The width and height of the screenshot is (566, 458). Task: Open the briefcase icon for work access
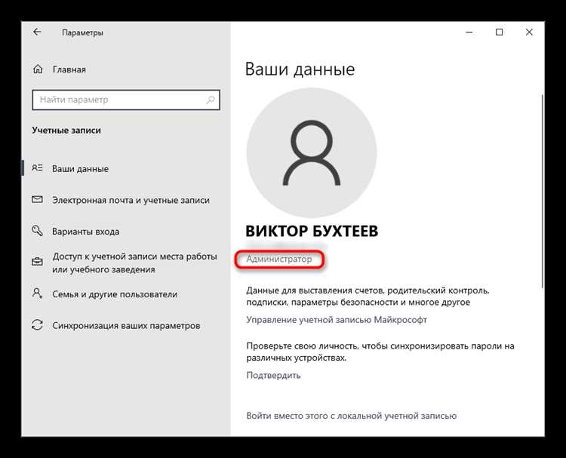(x=37, y=261)
